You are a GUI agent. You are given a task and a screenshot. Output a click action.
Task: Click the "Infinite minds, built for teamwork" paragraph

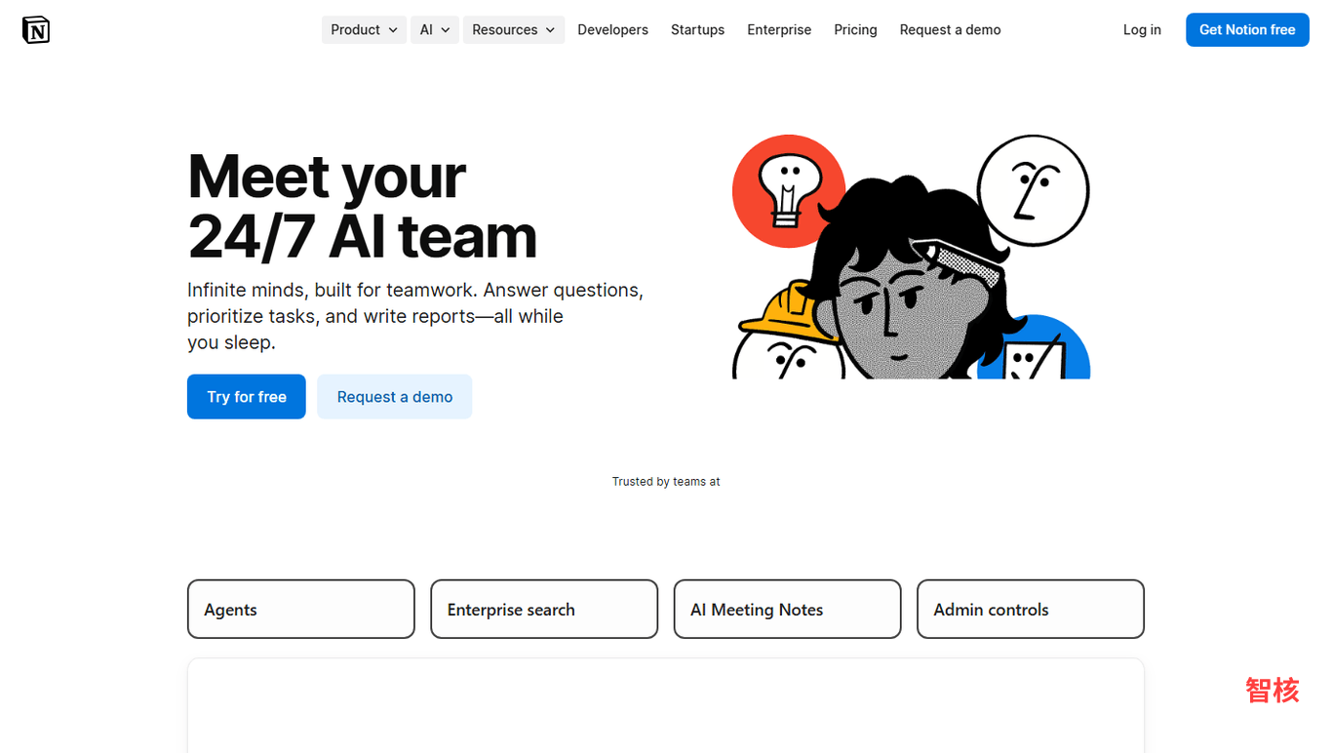point(415,316)
